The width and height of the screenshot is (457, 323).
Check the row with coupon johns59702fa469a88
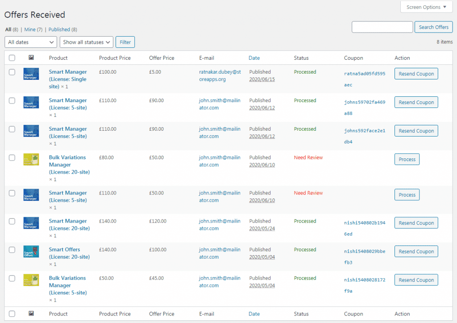click(12, 100)
